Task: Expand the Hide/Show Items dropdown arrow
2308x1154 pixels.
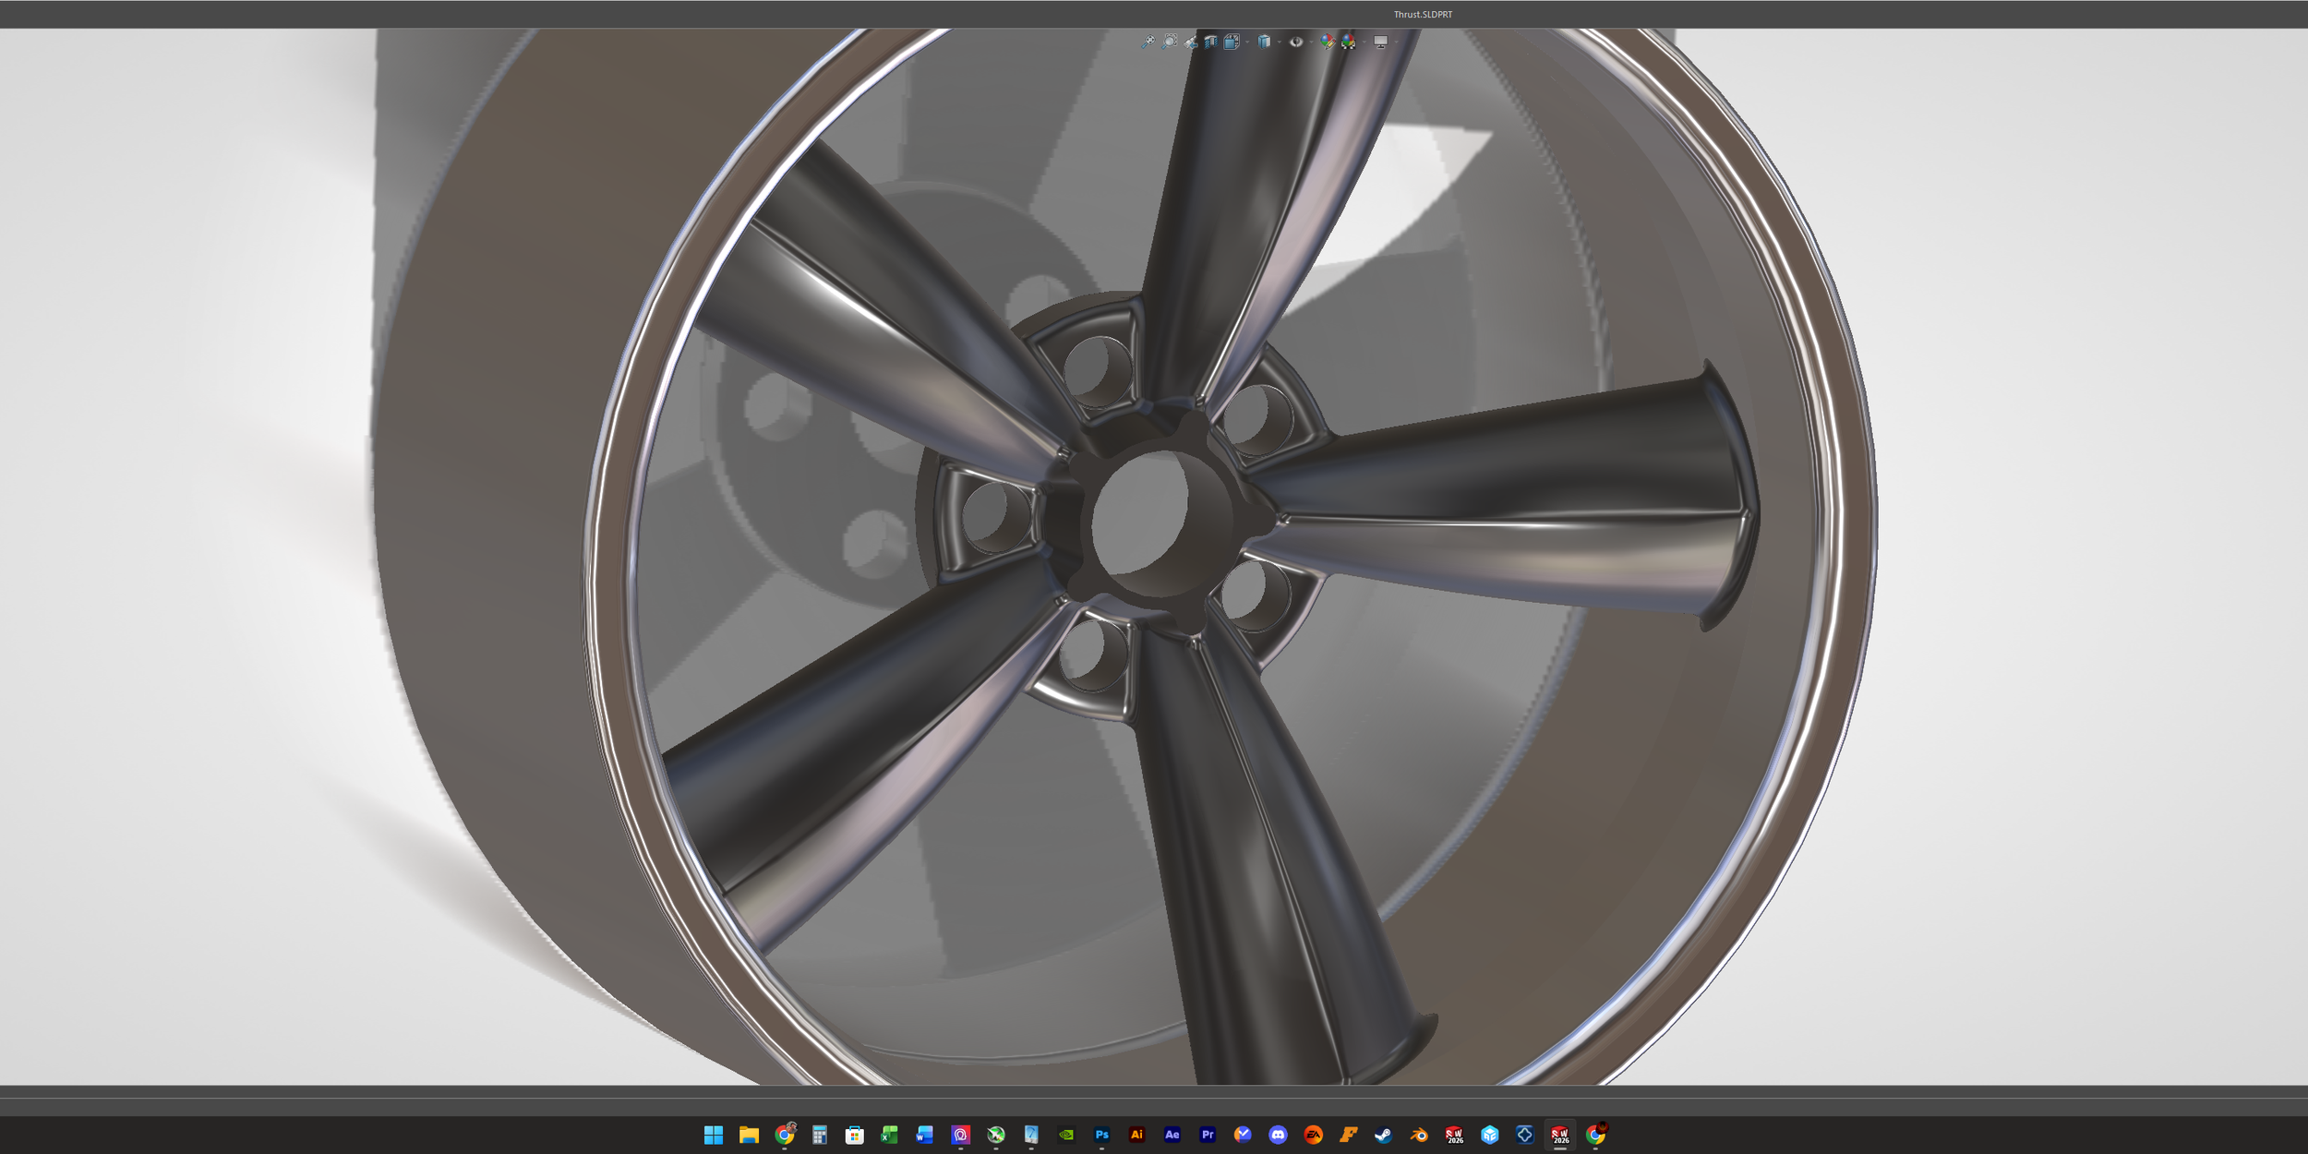Action: 1311,42
